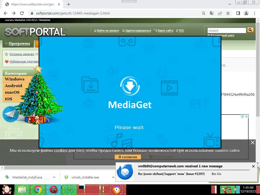Viewport: 260px width, 195px height.
Task: Open Google Chrome from the taskbar
Action: 38,189
